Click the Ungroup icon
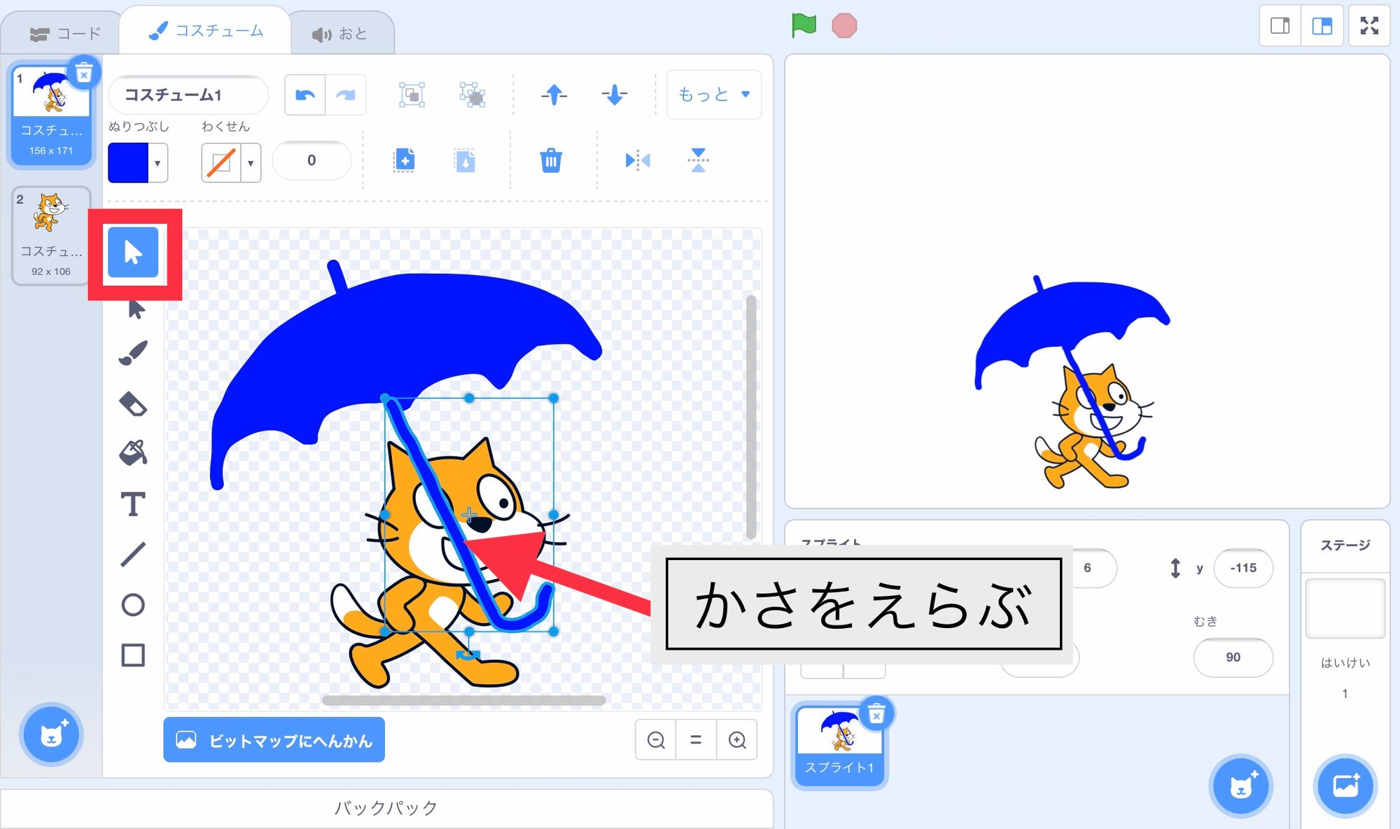Image resolution: width=1400 pixels, height=829 pixels. [x=472, y=95]
